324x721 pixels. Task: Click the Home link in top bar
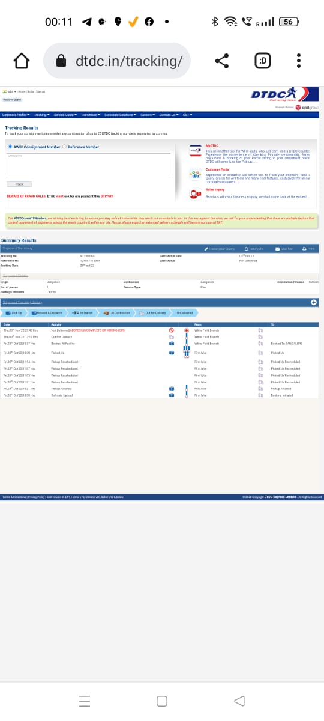point(22,91)
